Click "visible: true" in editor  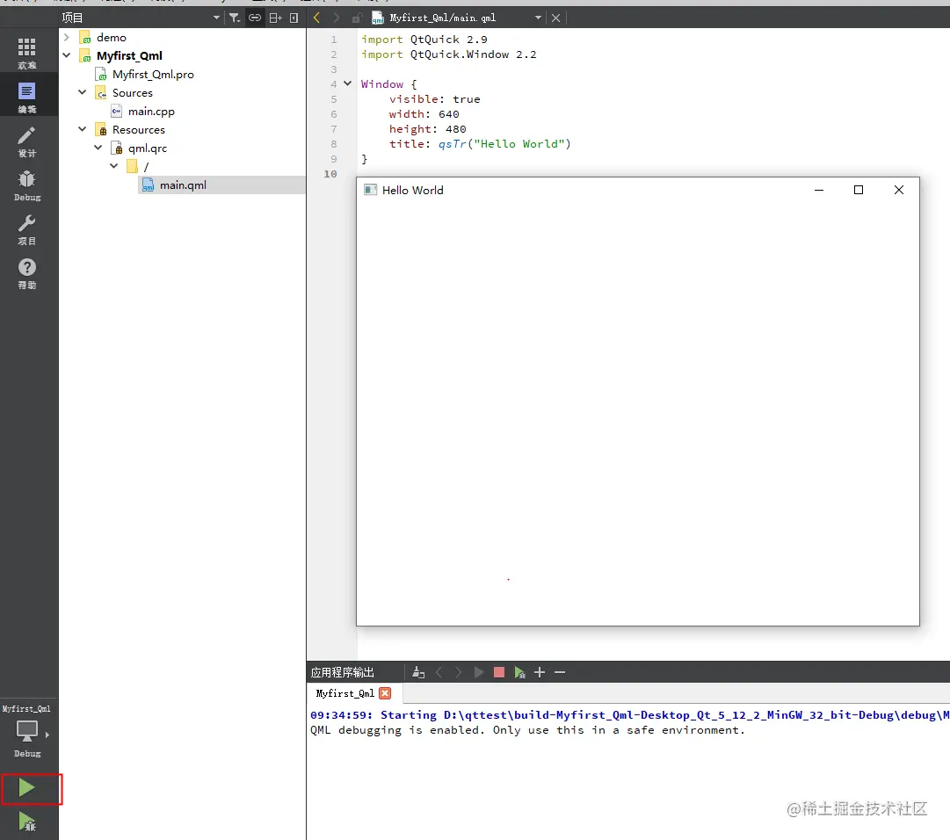434,98
